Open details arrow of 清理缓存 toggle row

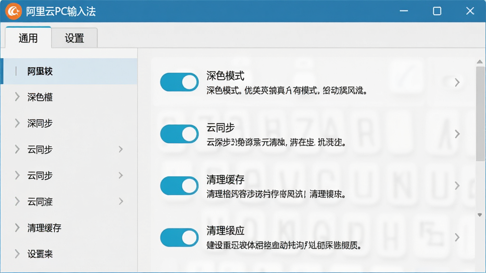click(x=457, y=186)
